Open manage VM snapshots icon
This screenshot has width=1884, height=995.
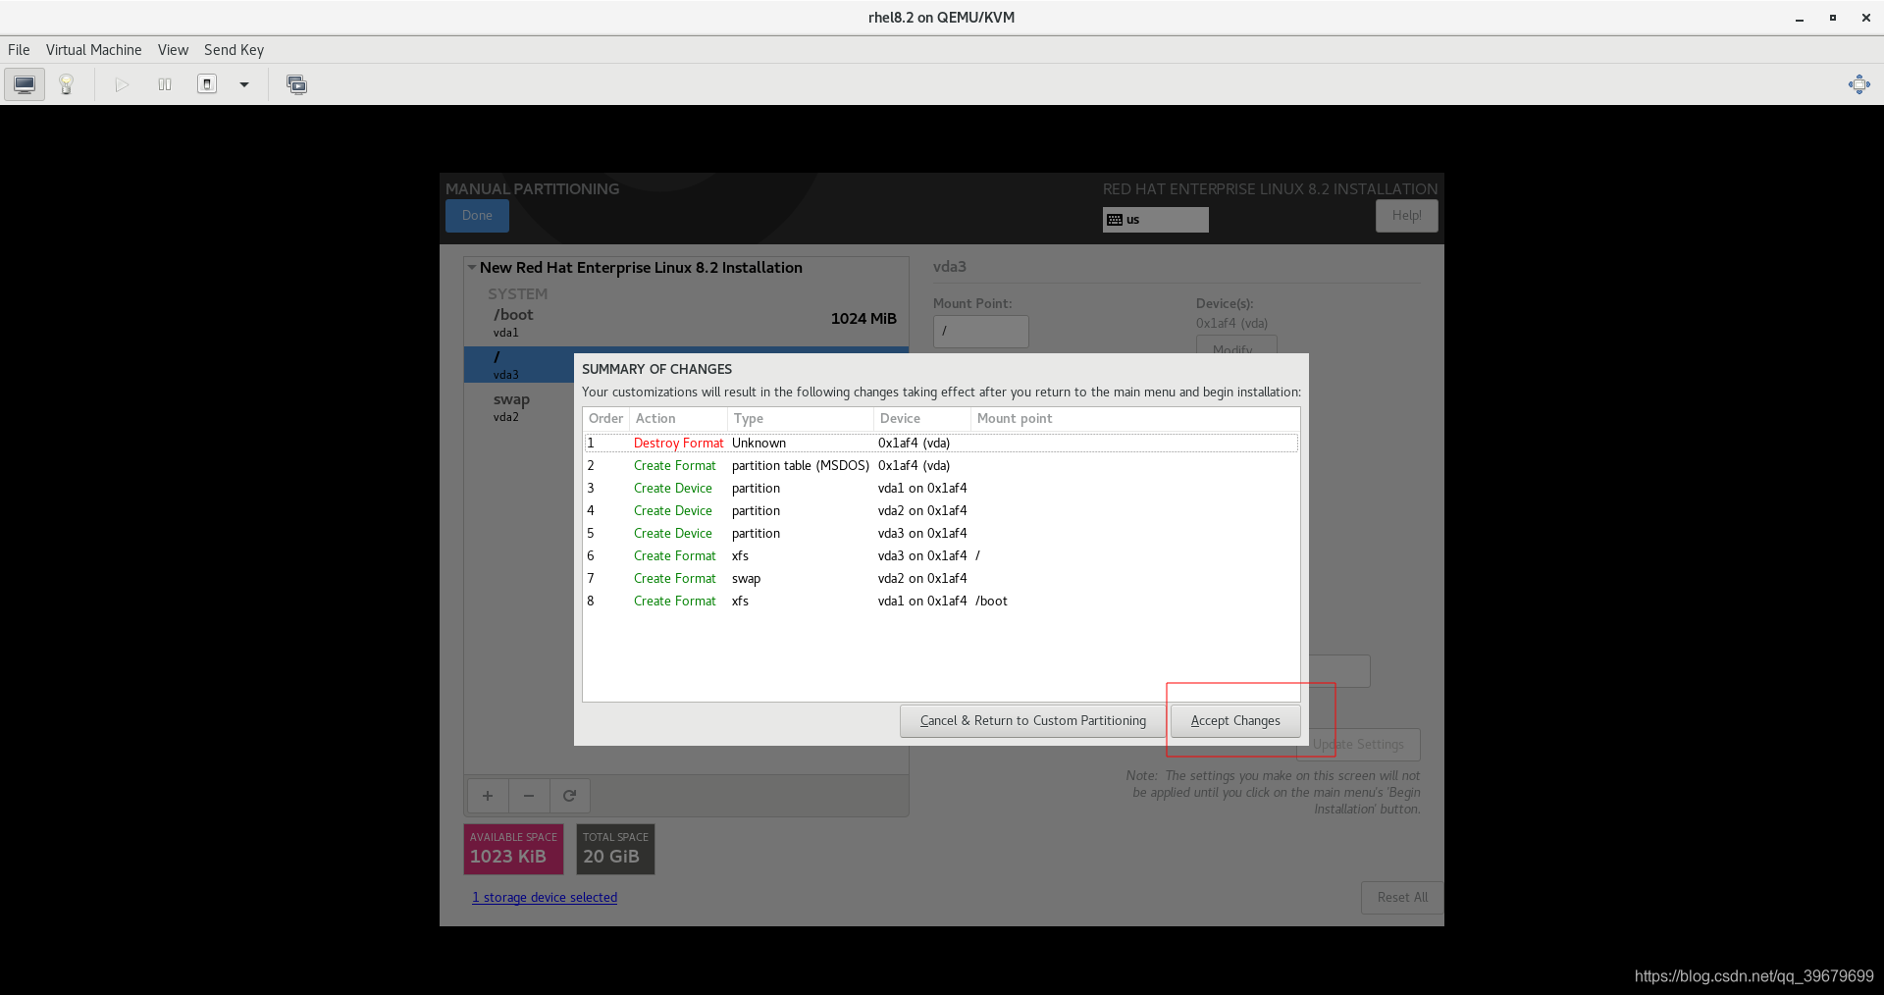pyautogui.click(x=296, y=84)
